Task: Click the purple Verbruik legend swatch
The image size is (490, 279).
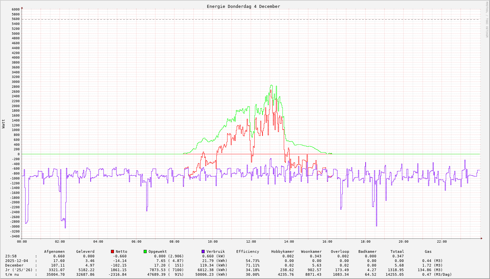Action: pos(203,251)
